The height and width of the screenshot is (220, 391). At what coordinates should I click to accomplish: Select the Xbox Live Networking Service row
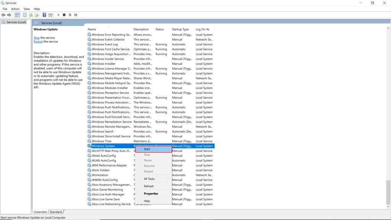(150, 204)
